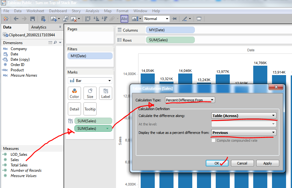This screenshot has width=292, height=188.
Task: Toggle the Abc show mark labels icon
Action: (124, 19)
